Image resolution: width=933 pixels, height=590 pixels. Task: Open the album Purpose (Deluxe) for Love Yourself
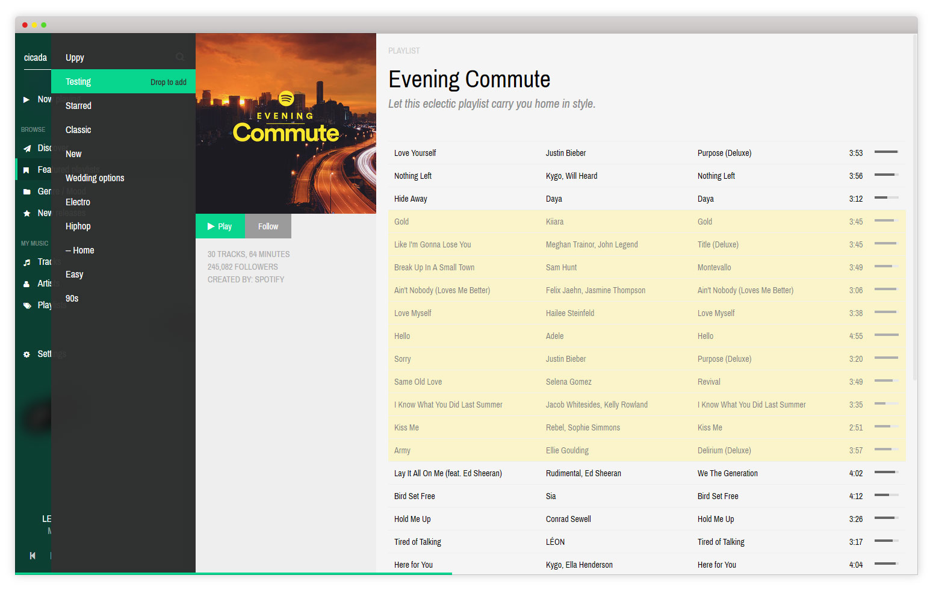(725, 153)
